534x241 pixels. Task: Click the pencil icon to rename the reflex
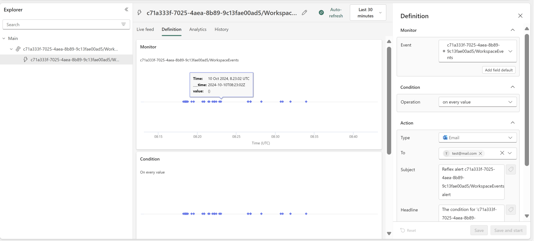point(304,12)
